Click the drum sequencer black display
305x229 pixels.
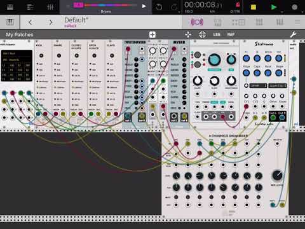pyautogui.click(x=17, y=66)
